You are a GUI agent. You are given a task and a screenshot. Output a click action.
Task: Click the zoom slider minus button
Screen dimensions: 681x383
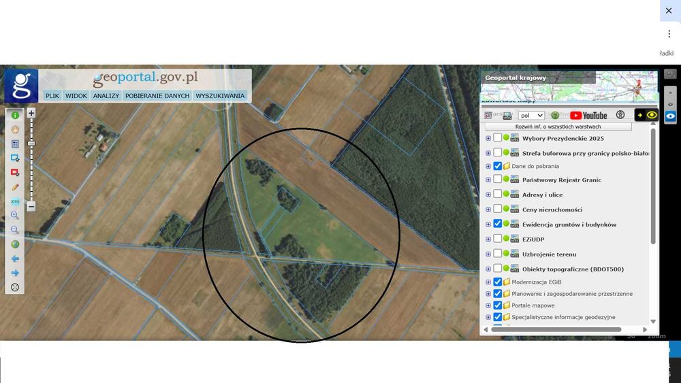(x=31, y=206)
